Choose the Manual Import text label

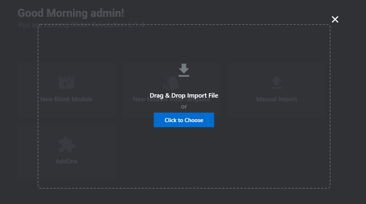pyautogui.click(x=276, y=99)
